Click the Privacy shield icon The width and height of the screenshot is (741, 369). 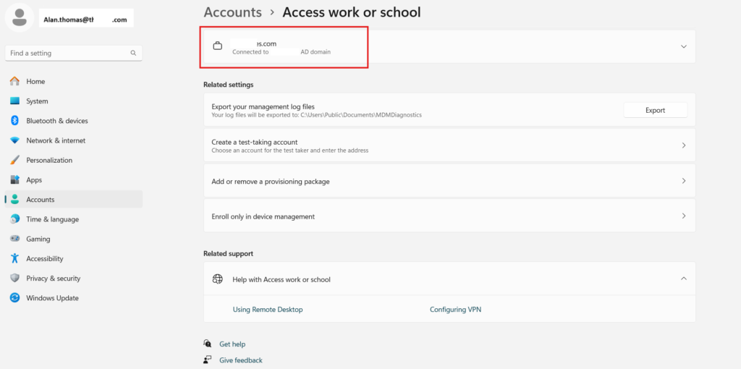pos(15,279)
